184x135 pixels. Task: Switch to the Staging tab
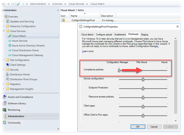144,34
